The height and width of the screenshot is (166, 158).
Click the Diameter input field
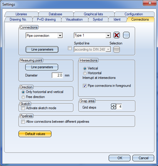pos(57,75)
